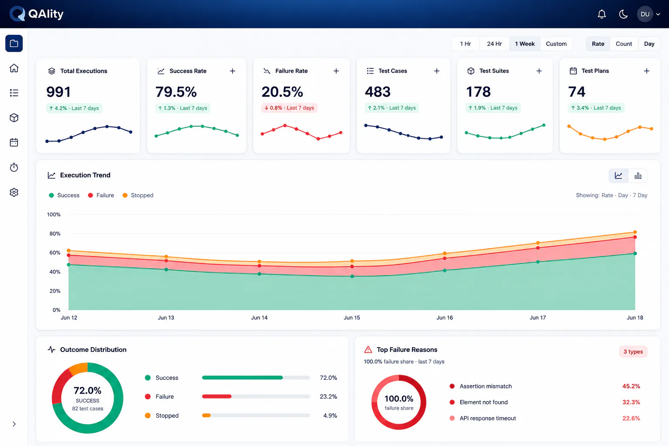The width and height of the screenshot is (669, 446).
Task: Open the folder icon in the sidebar
Action: point(14,44)
